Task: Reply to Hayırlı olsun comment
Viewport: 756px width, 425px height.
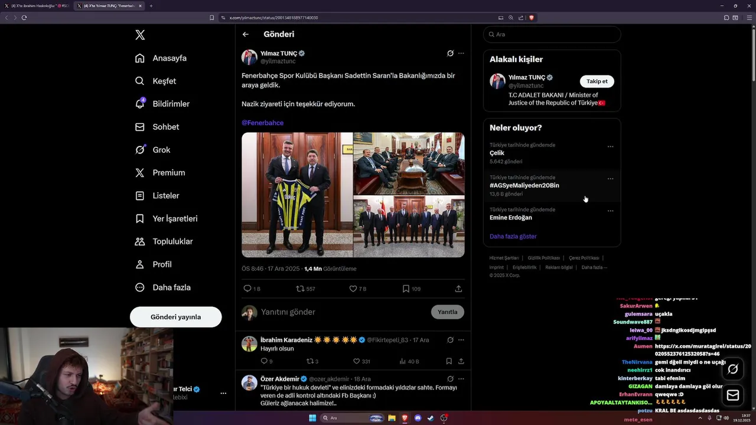Action: [x=266, y=361]
